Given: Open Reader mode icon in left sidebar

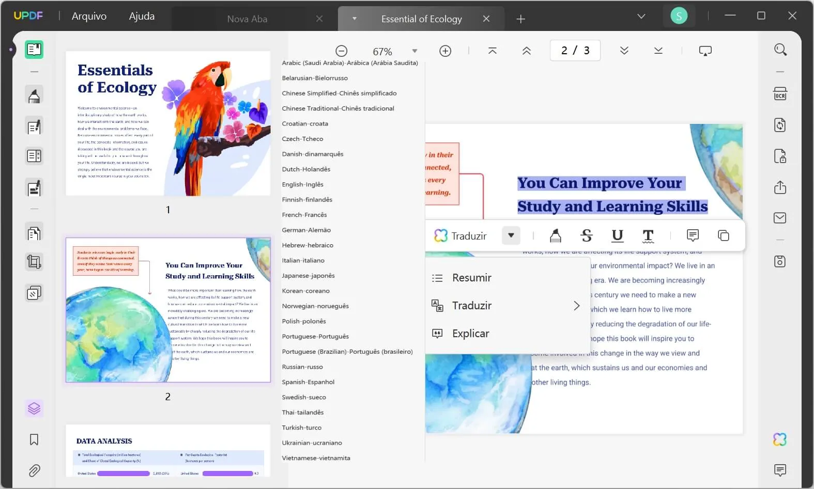Looking at the screenshot, I should pos(34,50).
